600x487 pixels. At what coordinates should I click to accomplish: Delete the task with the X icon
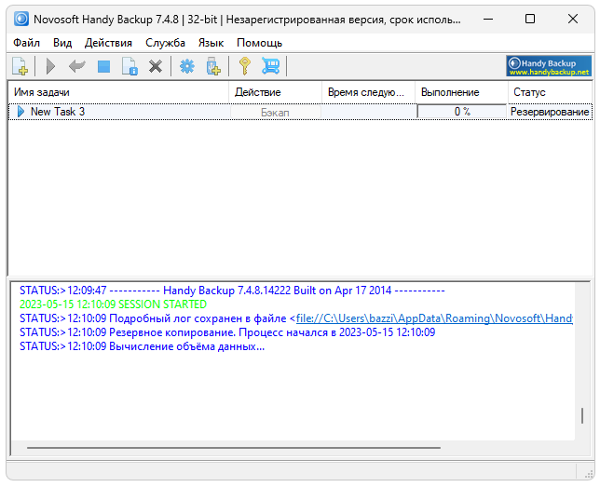[156, 66]
